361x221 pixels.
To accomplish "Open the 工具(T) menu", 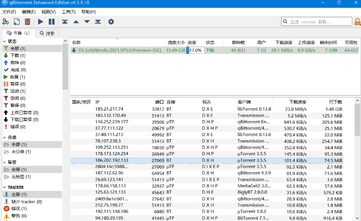I will point(68,12).
